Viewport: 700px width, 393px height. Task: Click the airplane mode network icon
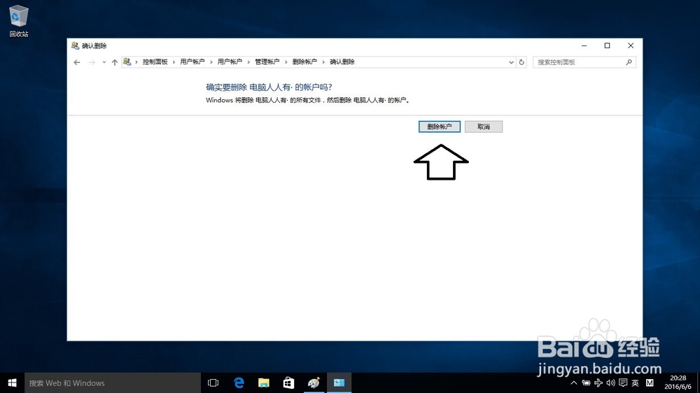click(598, 383)
